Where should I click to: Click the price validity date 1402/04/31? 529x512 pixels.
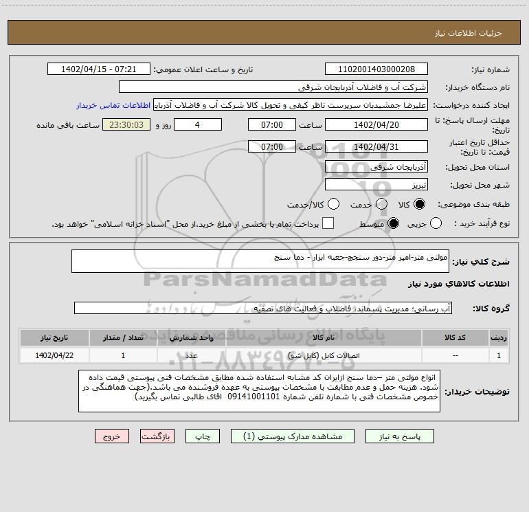click(376, 146)
